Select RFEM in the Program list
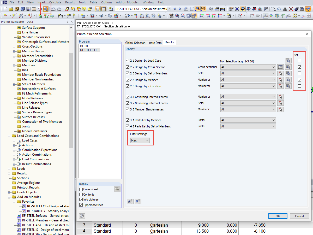Image resolution: width=313 pixels, height=235 pixels. click(84, 45)
